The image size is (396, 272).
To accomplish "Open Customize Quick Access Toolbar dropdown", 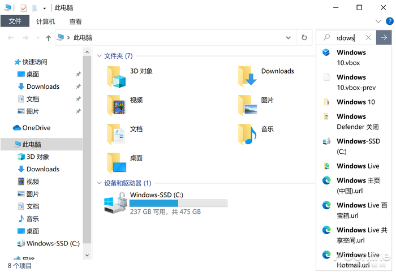I will 45,8.
